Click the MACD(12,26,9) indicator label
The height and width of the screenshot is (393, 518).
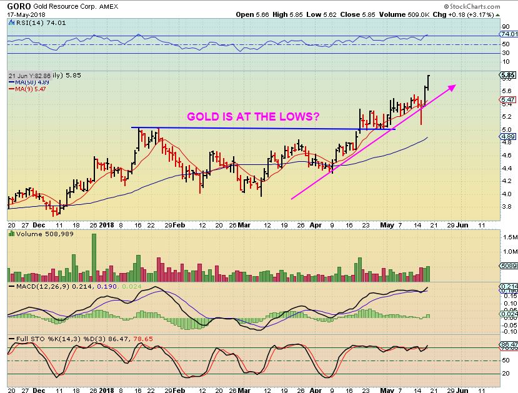(42, 286)
